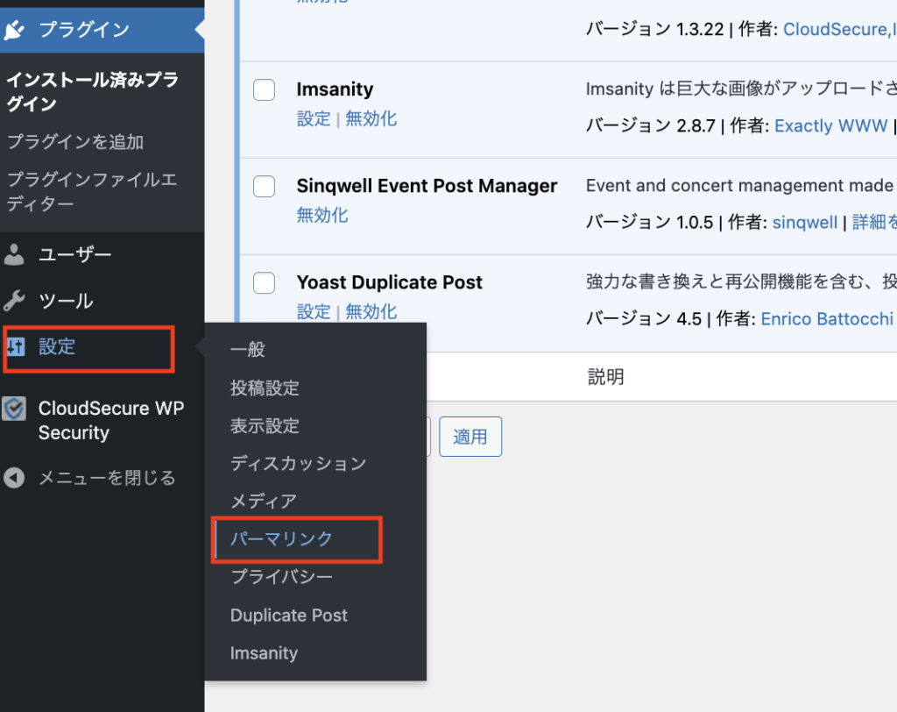The width and height of the screenshot is (897, 712).
Task: Check the Yoast Duplicate Post checkbox
Action: coord(264,282)
